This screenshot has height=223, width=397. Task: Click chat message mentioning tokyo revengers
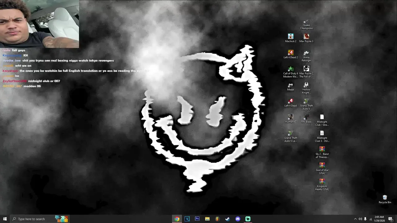click(x=68, y=60)
